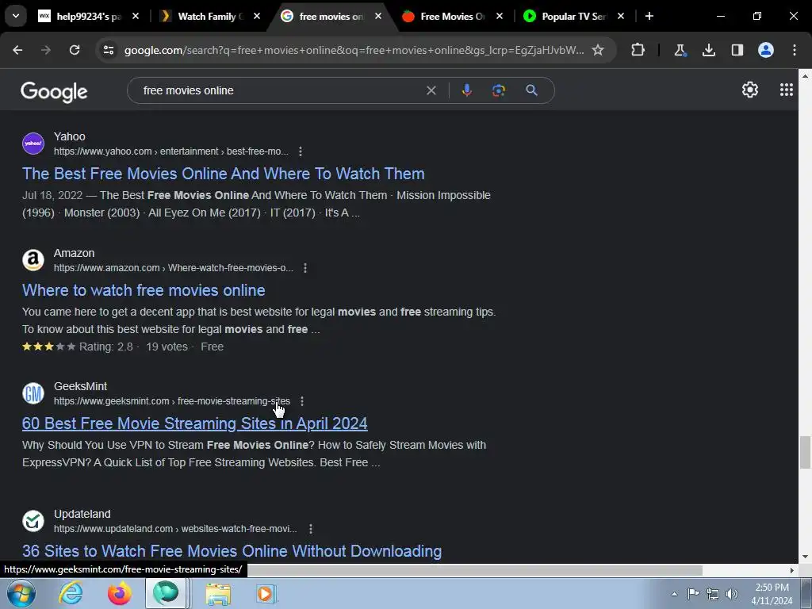Launch Internet Explorer from taskbar
Image resolution: width=812 pixels, height=609 pixels.
click(71, 593)
